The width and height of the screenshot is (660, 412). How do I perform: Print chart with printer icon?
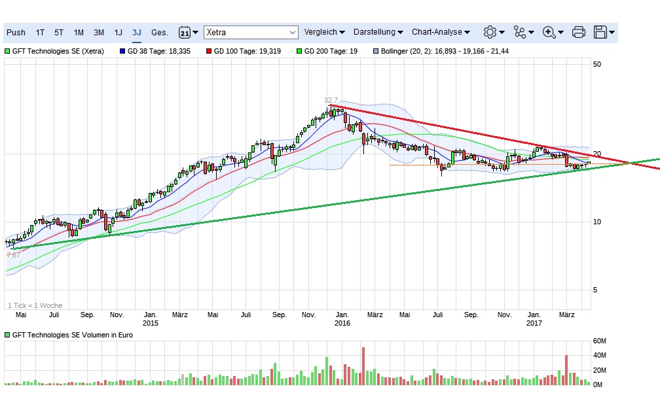click(x=579, y=33)
